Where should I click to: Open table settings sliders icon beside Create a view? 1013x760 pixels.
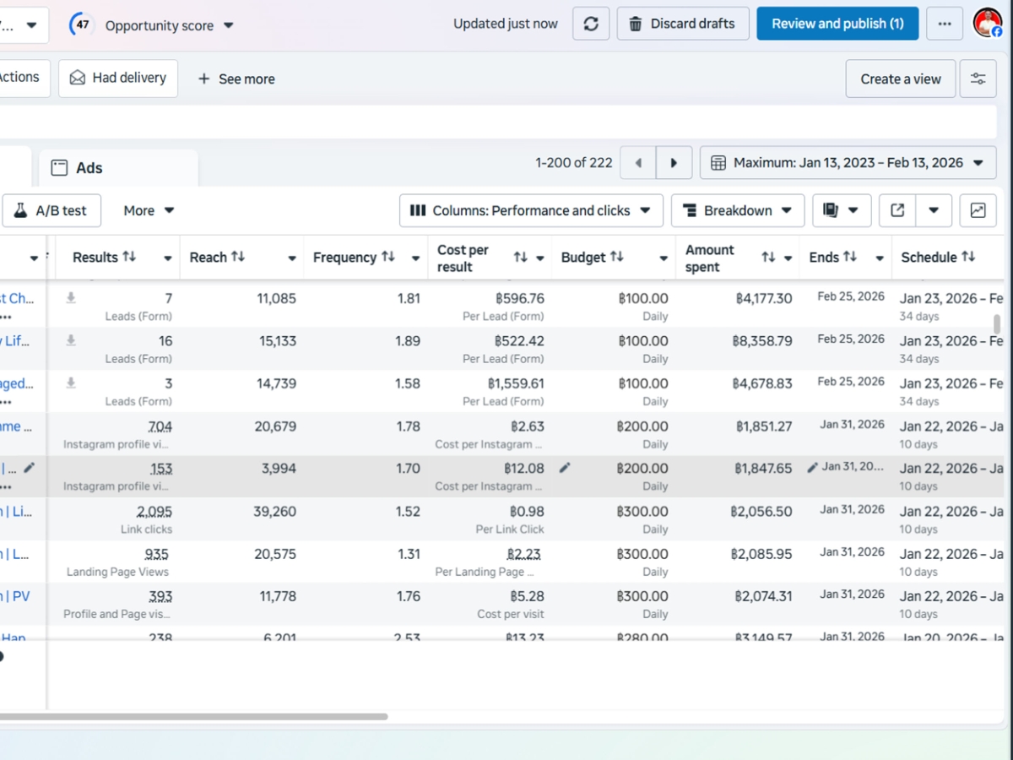pos(978,79)
